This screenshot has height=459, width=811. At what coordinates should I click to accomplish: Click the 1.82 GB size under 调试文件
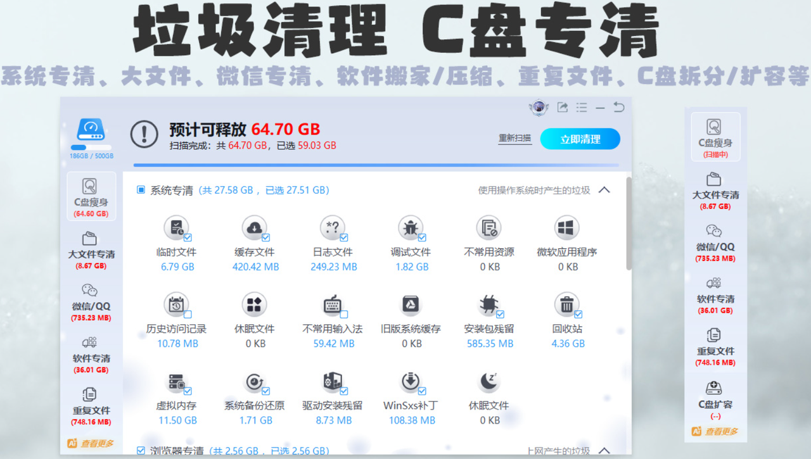click(412, 267)
